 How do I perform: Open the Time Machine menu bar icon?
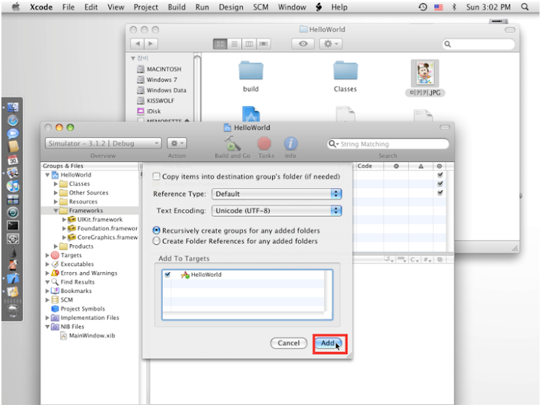(422, 7)
